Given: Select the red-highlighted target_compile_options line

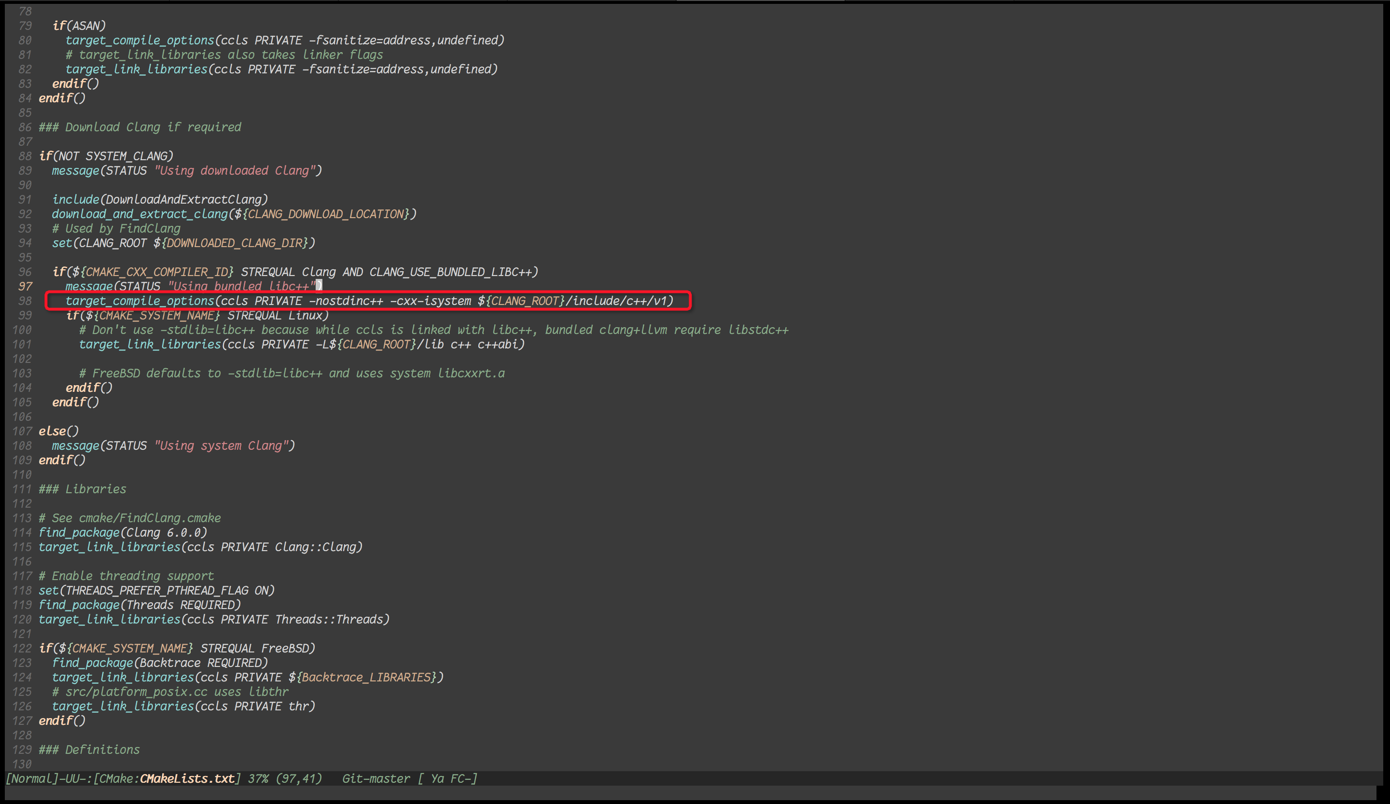Looking at the screenshot, I should click(x=364, y=301).
